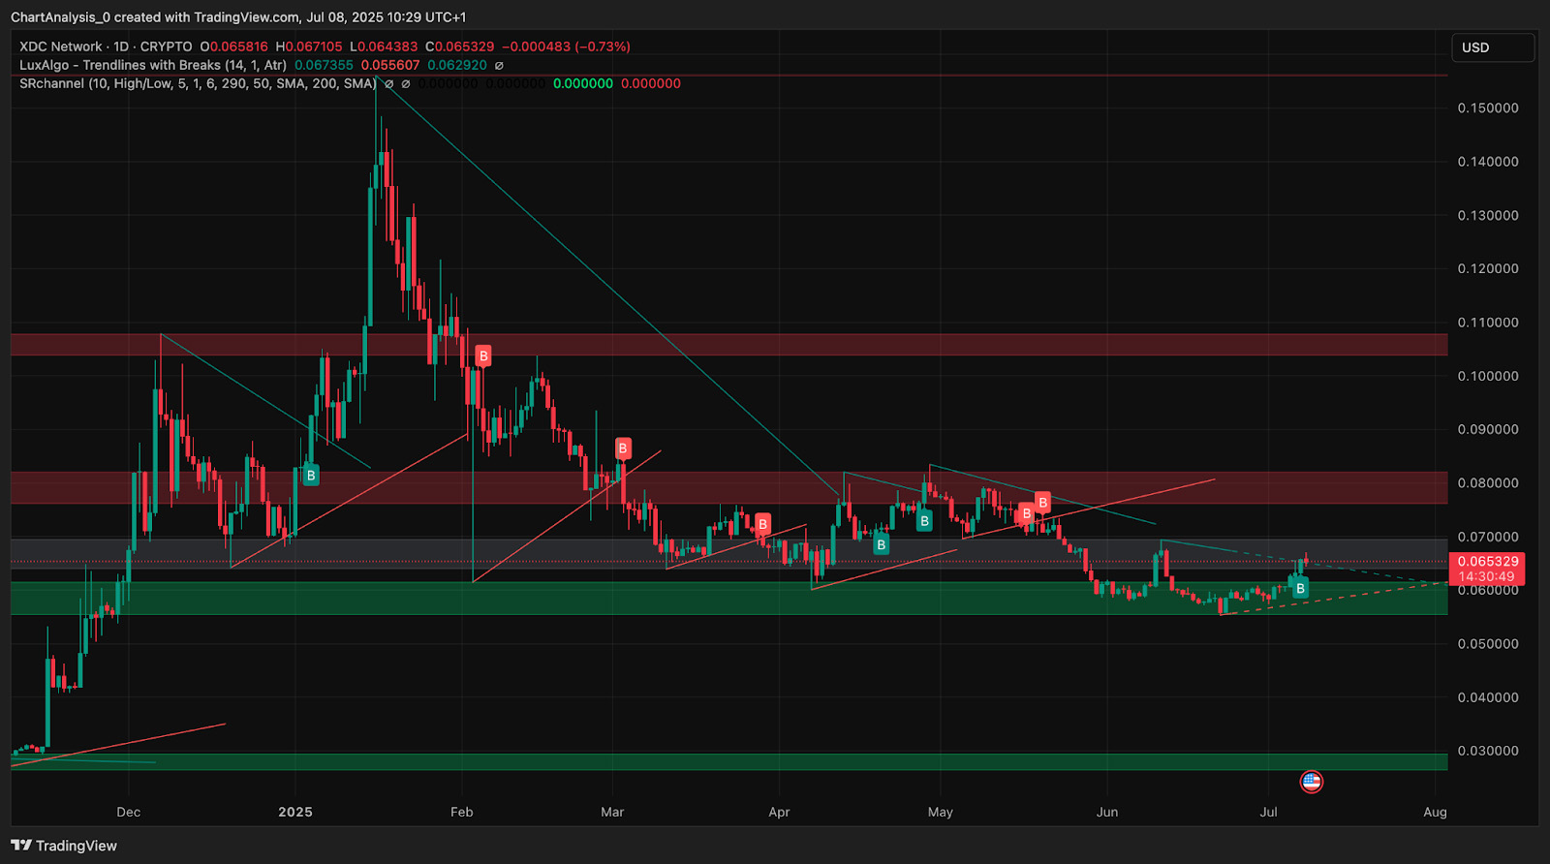Click the 2025 label on time axis

[294, 812]
